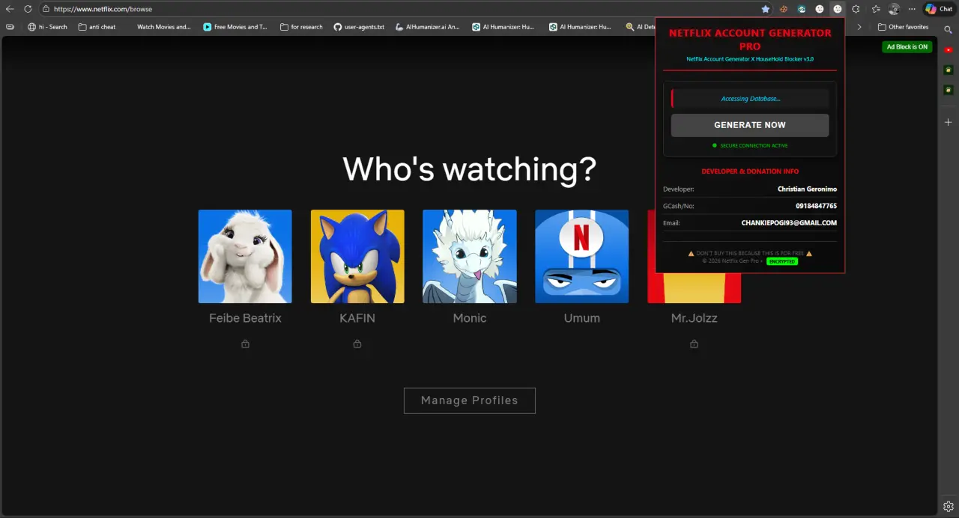Go back with the browser back arrow
Viewport: 959px width, 518px height.
(10, 9)
